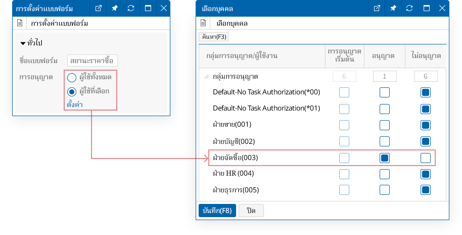The image size is (462, 235).
Task: Click the ชื่อแบบฟอร์ม input field
Action: click(92, 61)
